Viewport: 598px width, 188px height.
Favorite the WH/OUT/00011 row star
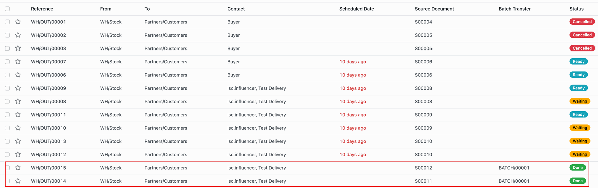[18, 115]
